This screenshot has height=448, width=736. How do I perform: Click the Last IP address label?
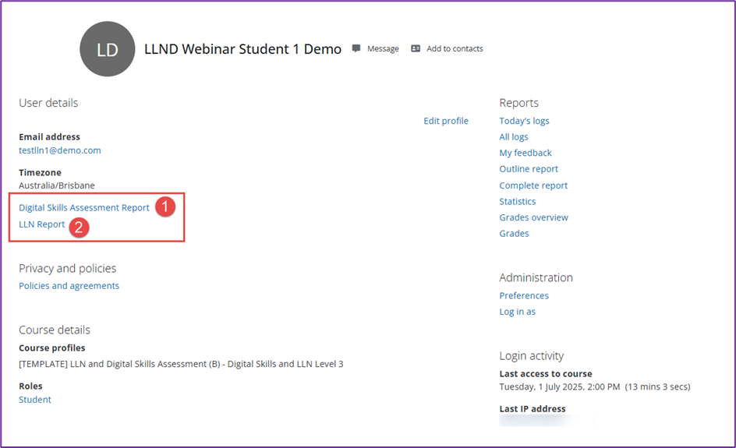[x=533, y=408]
